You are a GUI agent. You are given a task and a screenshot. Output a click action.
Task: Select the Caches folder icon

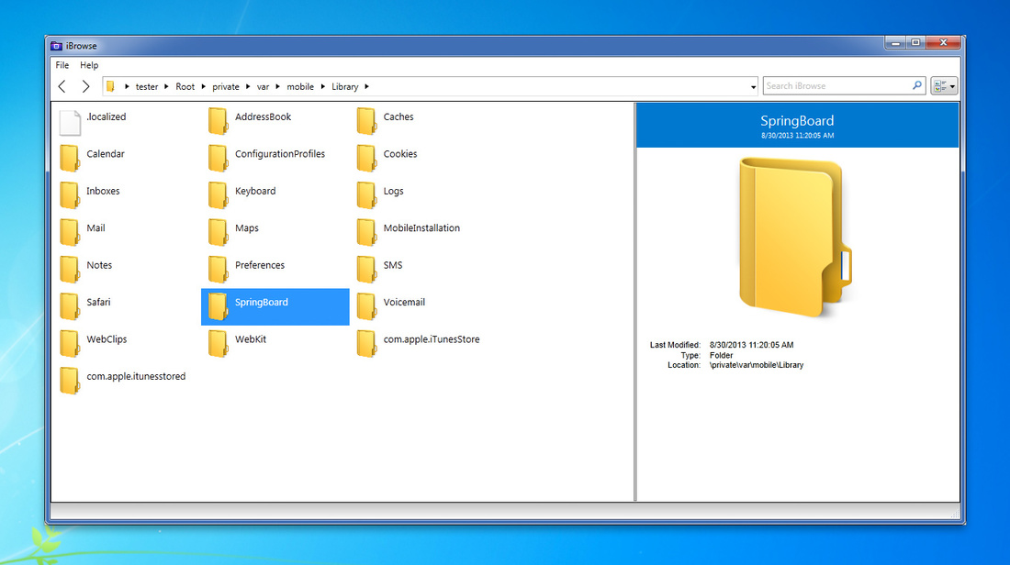click(x=367, y=122)
